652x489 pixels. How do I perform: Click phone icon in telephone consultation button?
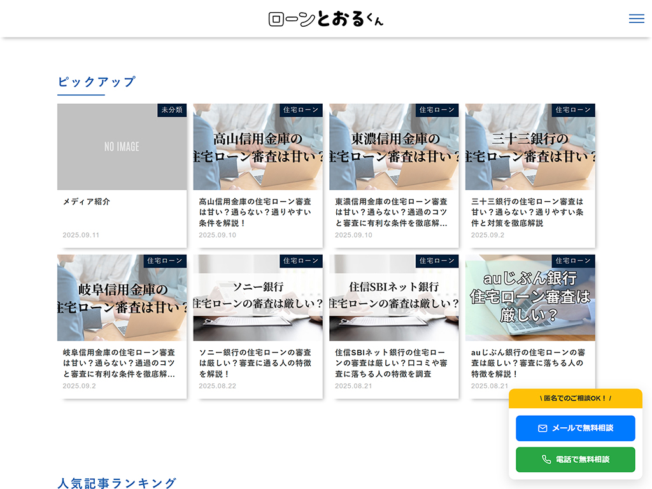[546, 460]
